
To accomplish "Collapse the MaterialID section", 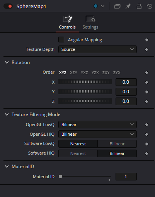I will (7, 167).
